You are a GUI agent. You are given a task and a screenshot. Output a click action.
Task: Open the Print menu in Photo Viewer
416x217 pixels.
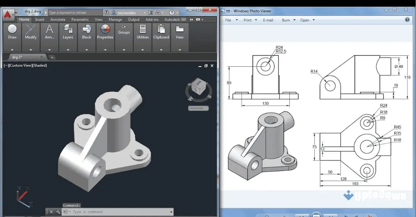[x=248, y=20]
